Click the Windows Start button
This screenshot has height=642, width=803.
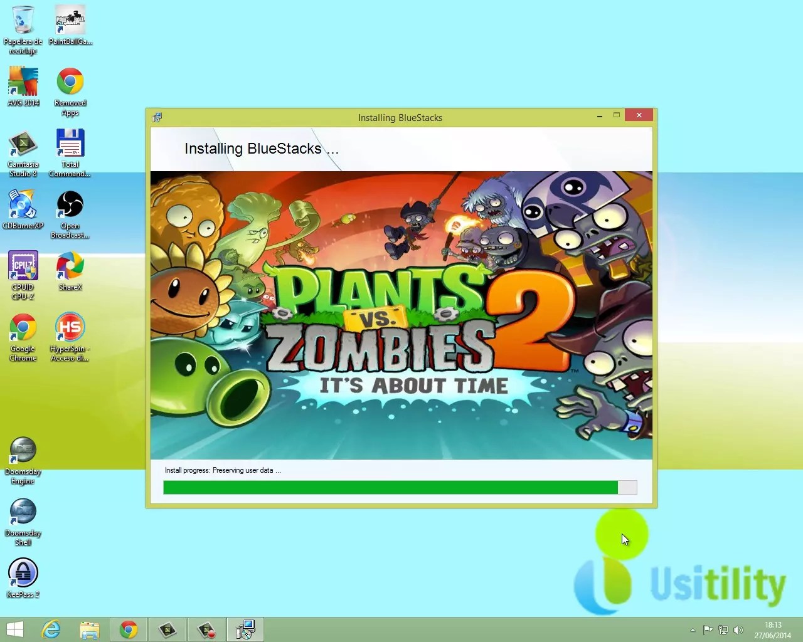pyautogui.click(x=14, y=629)
